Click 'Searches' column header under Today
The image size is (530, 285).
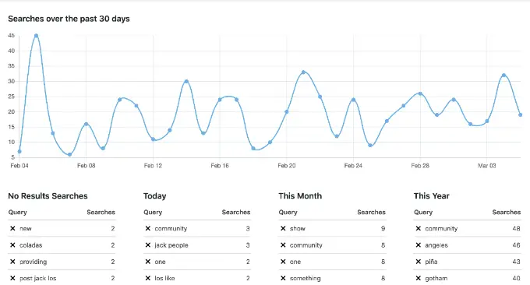coord(236,212)
